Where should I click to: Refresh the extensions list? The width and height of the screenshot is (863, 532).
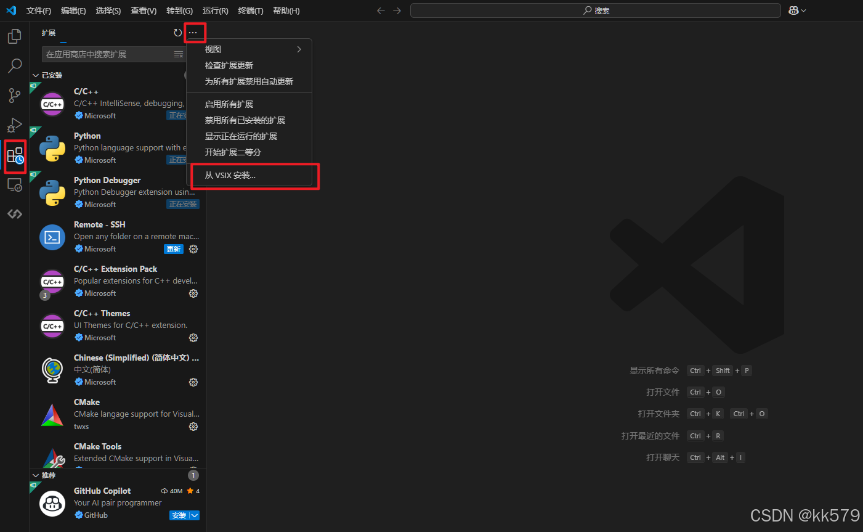(177, 33)
